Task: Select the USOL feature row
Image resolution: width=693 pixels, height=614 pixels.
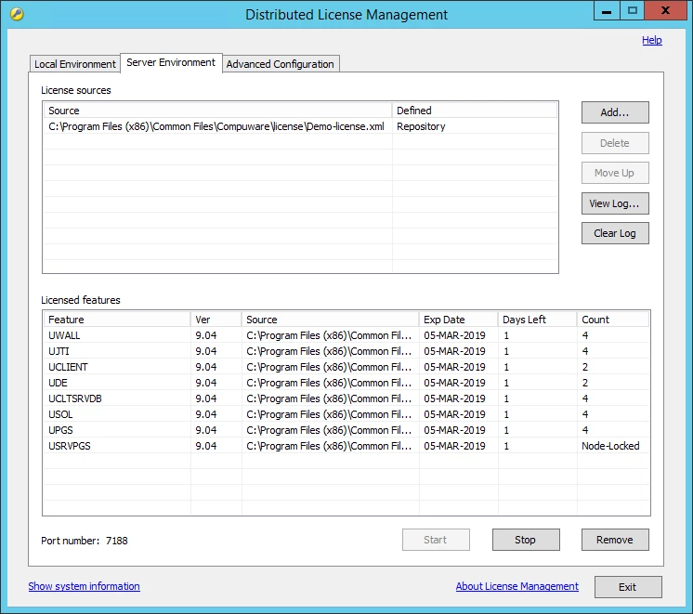Action: pyautogui.click(x=346, y=414)
